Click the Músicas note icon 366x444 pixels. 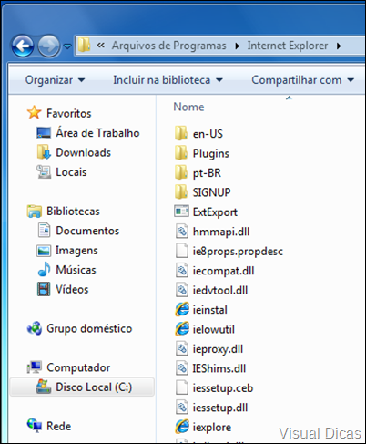(x=44, y=269)
